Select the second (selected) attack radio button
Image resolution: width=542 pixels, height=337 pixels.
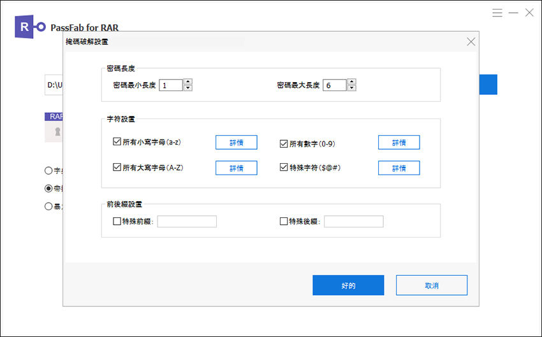click(x=48, y=189)
